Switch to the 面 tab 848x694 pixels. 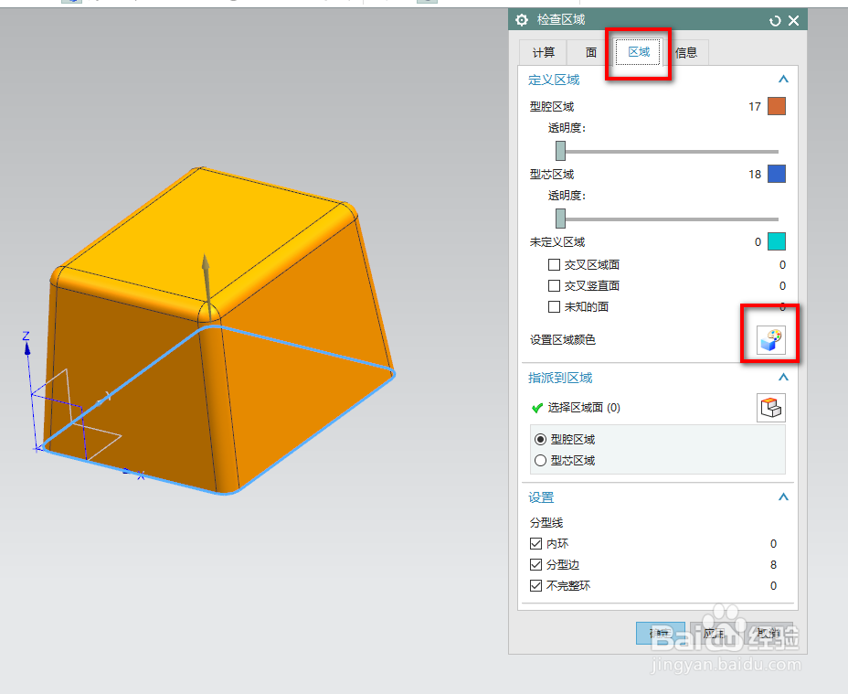pyautogui.click(x=590, y=52)
